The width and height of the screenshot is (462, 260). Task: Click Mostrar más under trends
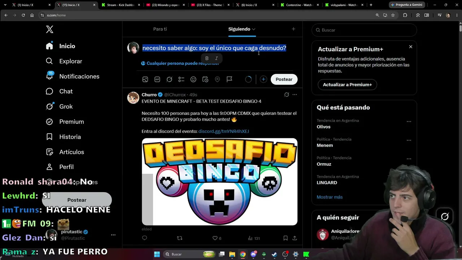point(330,197)
